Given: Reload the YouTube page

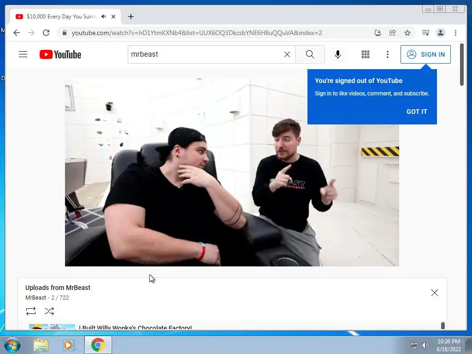Looking at the screenshot, I should pyautogui.click(x=46, y=33).
